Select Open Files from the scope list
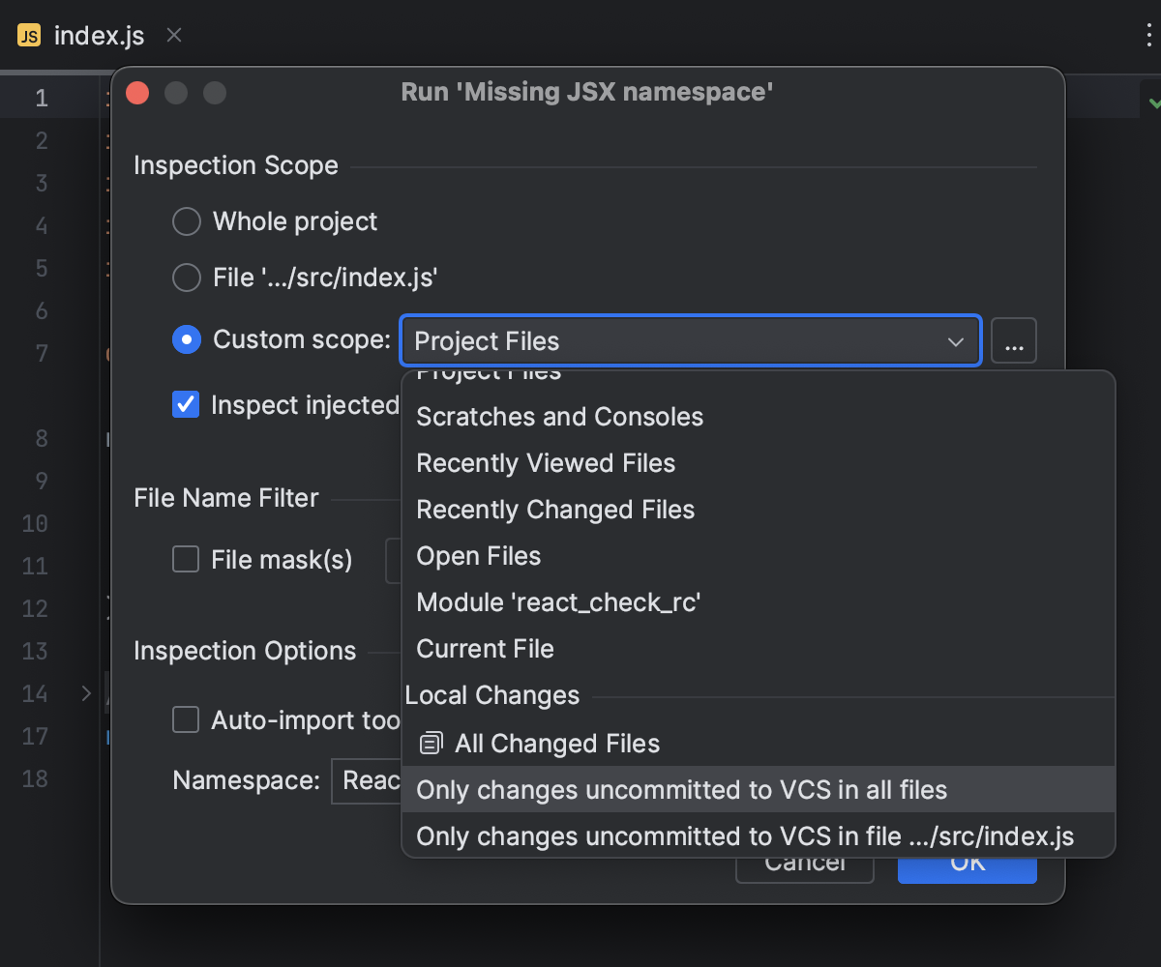 (x=478, y=556)
